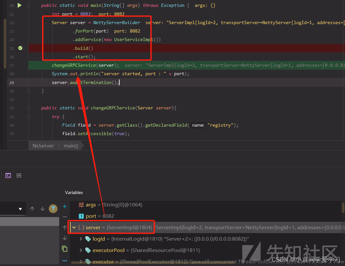
Task: Click changeGRPCService call on line 27
Action: point(74,65)
